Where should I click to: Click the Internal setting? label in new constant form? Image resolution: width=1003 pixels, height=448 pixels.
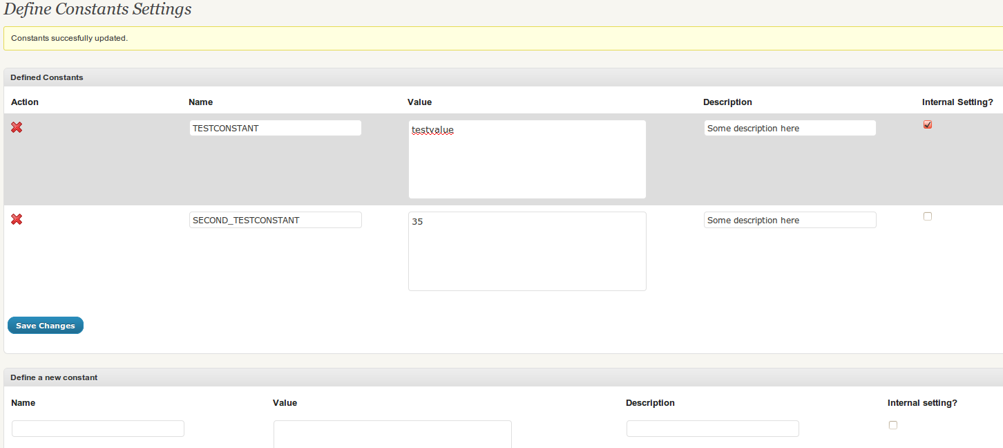pos(922,402)
